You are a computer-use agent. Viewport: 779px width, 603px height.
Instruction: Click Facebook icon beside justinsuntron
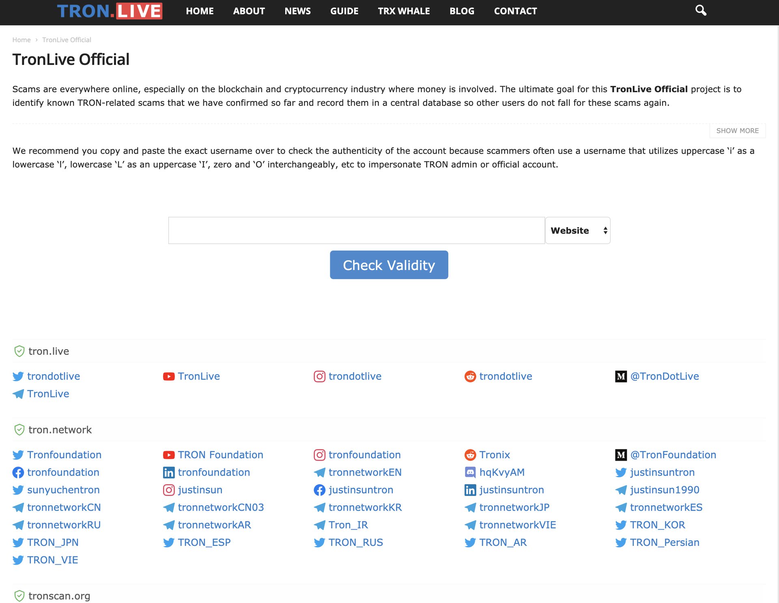(319, 490)
